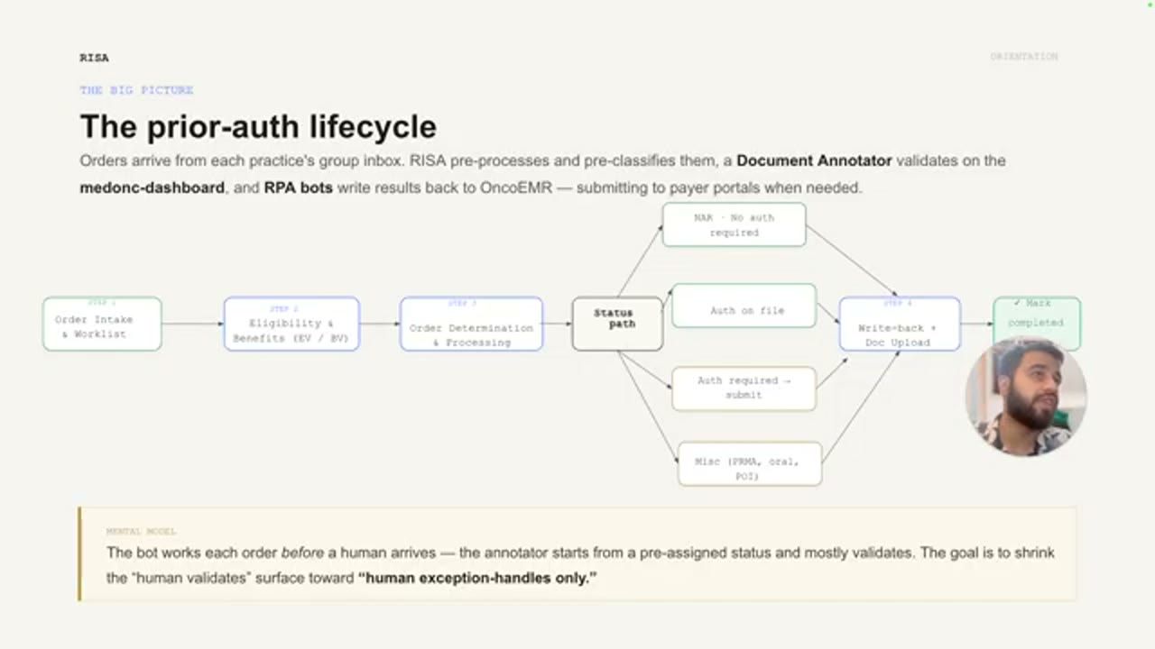Click the Write-back + Doc Upload step
This screenshot has height=649, width=1155.
[900, 324]
